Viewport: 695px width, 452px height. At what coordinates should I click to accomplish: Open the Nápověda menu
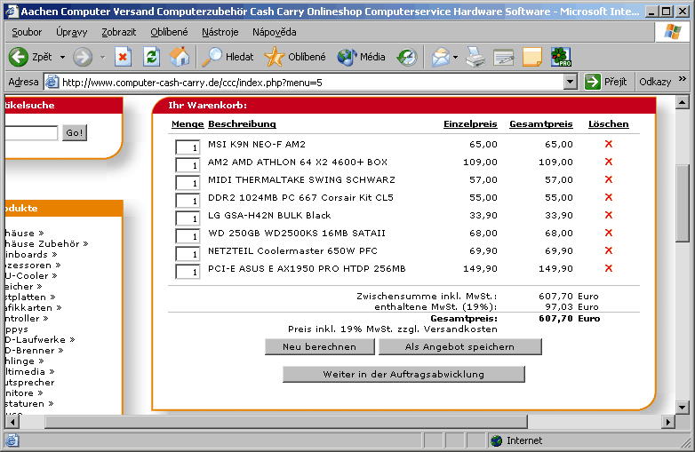pos(275,32)
